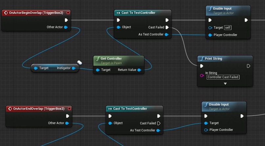
Task: Click the OnActorEndOverlap red delegate pin
Action: click(69, 109)
